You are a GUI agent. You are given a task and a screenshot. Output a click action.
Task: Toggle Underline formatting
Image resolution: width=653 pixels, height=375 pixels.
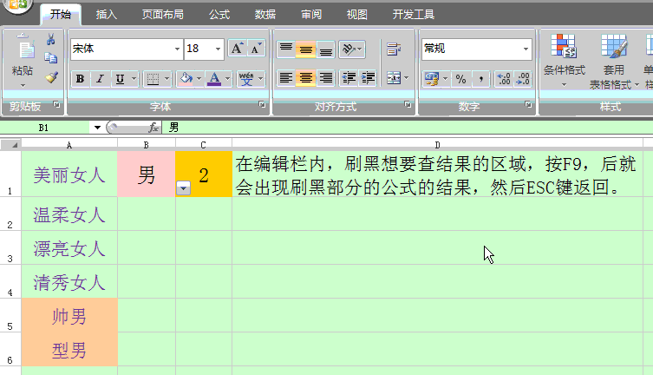tap(120, 79)
